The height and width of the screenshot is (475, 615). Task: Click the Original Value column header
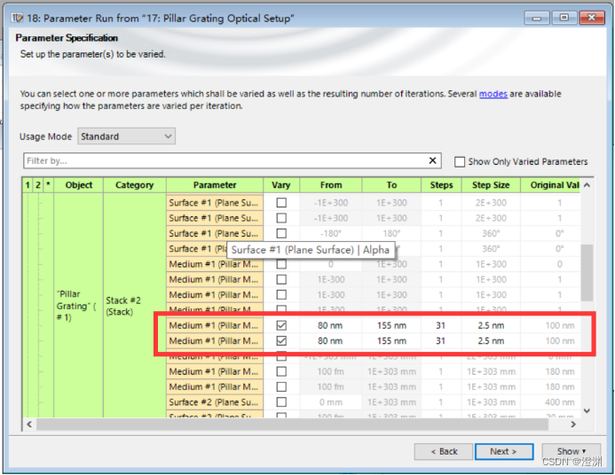tap(550, 185)
